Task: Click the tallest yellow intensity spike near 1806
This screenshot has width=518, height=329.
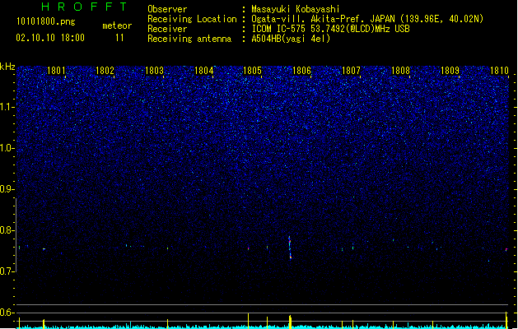Action: coord(290,322)
